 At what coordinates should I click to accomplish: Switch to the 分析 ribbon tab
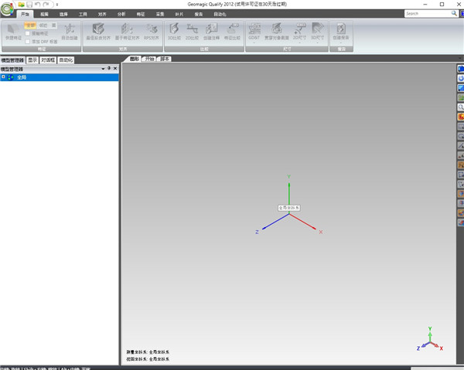pos(121,14)
